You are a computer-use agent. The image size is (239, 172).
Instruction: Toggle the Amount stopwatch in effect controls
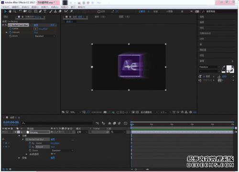click(11, 32)
